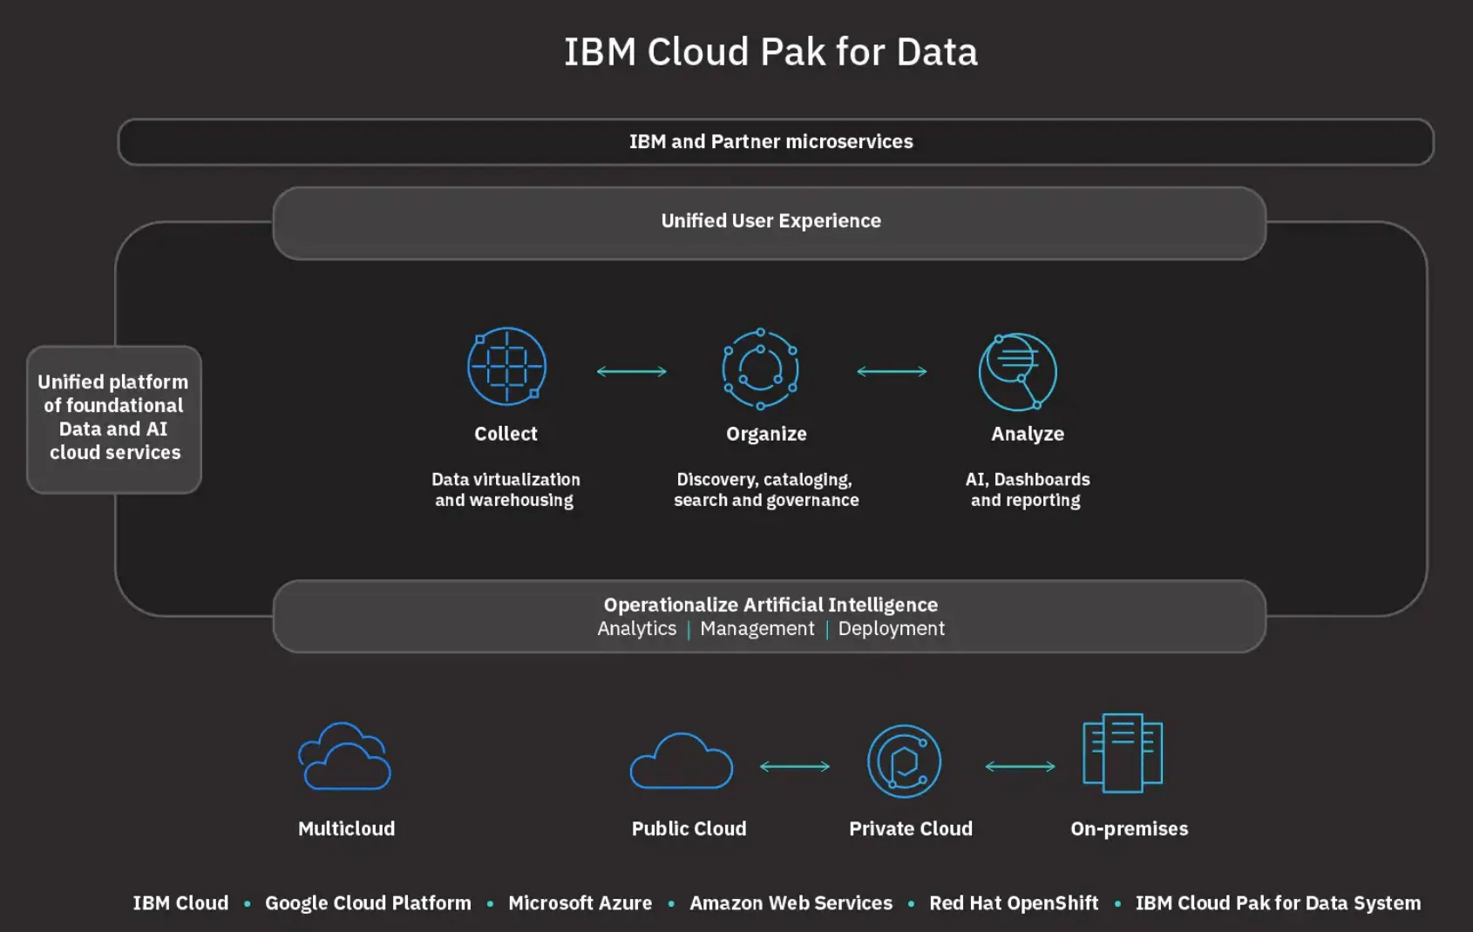This screenshot has width=1473, height=932.
Task: Click the Analyze magnifier icon
Action: pyautogui.click(x=1017, y=372)
